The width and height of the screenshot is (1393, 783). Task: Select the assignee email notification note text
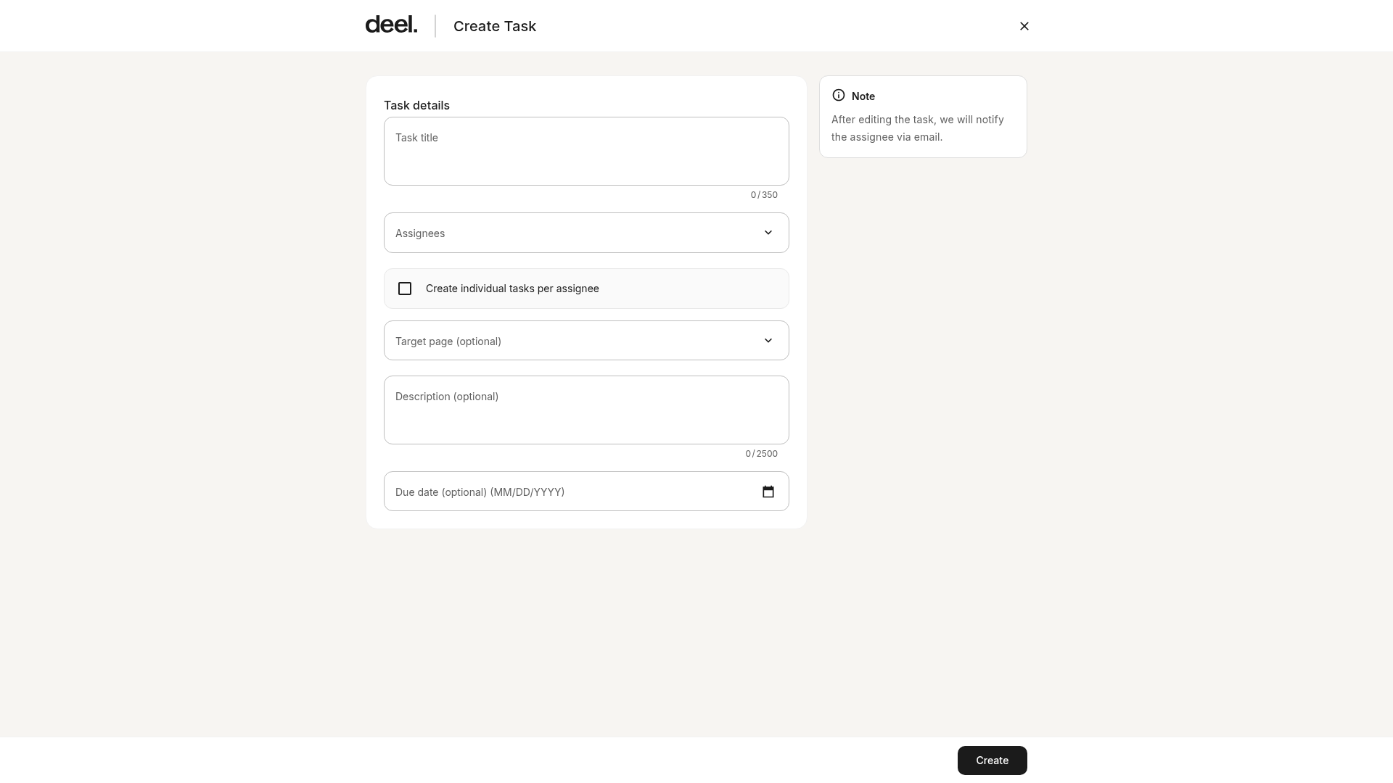click(x=918, y=128)
